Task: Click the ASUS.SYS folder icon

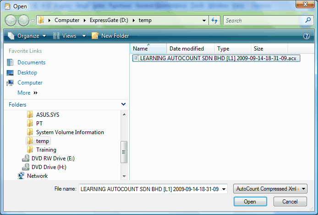Action: pyautogui.click(x=30, y=114)
